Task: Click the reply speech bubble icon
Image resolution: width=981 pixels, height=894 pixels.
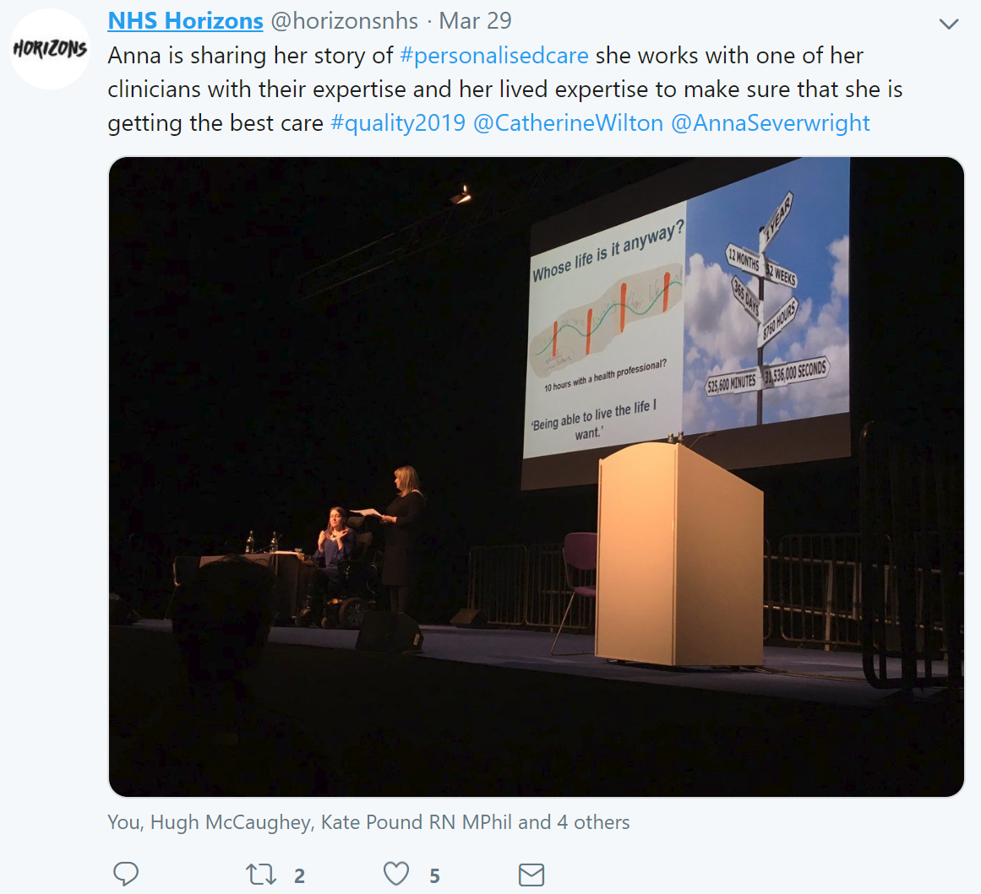Action: pos(126,874)
